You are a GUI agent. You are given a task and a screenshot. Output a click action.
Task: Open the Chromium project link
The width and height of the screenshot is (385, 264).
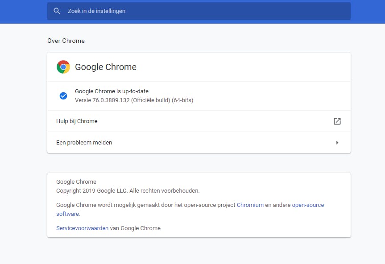(x=250, y=205)
